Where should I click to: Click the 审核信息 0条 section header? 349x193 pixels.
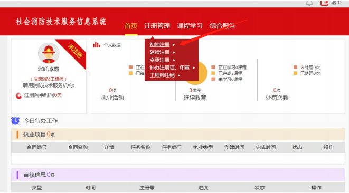178,175
